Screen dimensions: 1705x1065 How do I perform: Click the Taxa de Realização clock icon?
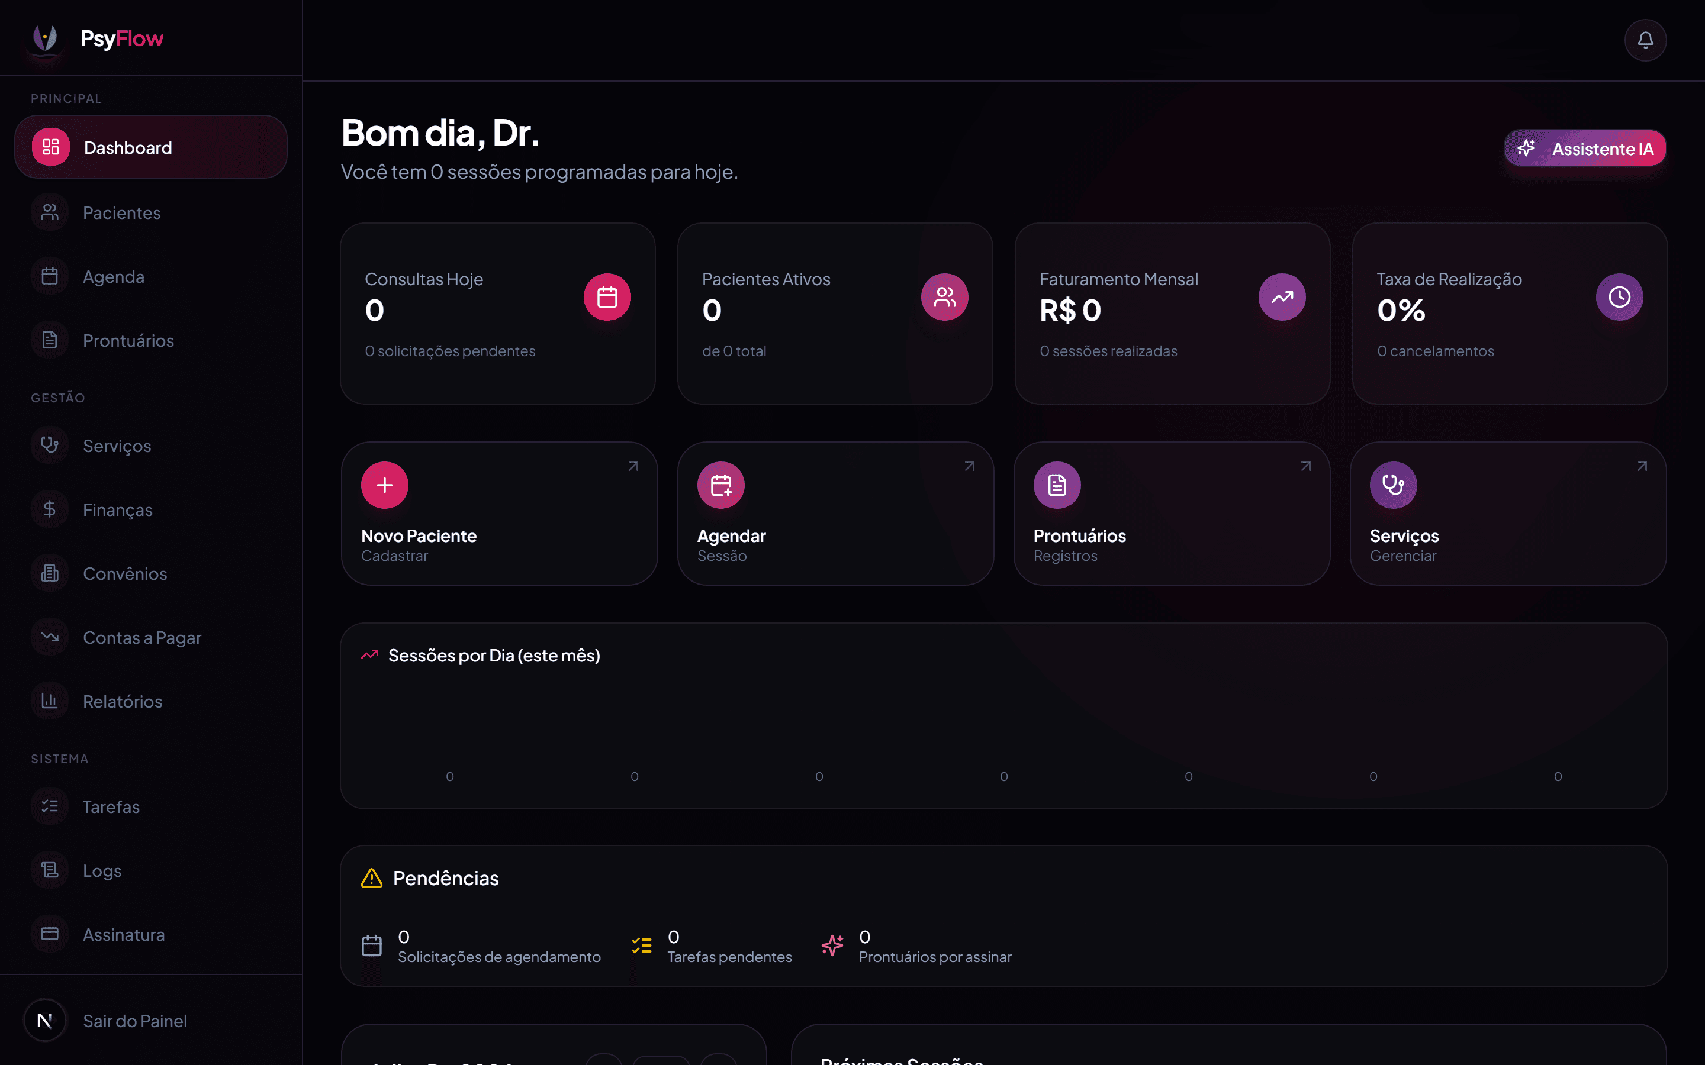(1620, 297)
